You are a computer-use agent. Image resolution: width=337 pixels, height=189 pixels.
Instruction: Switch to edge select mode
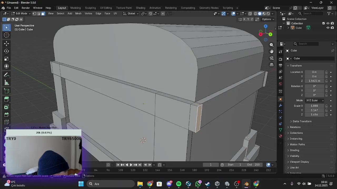39,14
